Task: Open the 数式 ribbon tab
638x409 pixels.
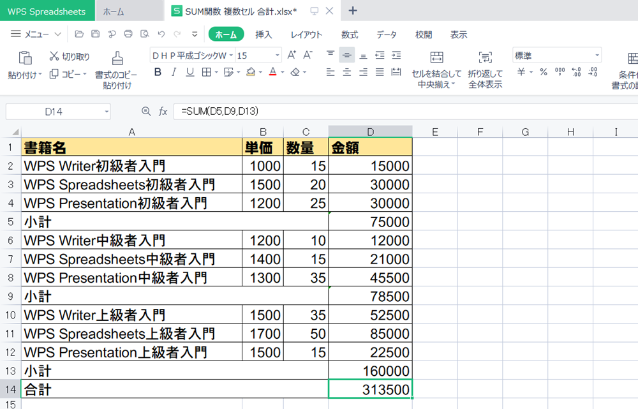Action: 350,34
